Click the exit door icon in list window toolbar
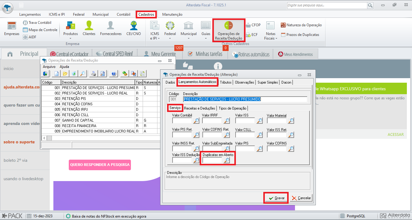The height and width of the screenshot is (220, 412). coord(45,73)
